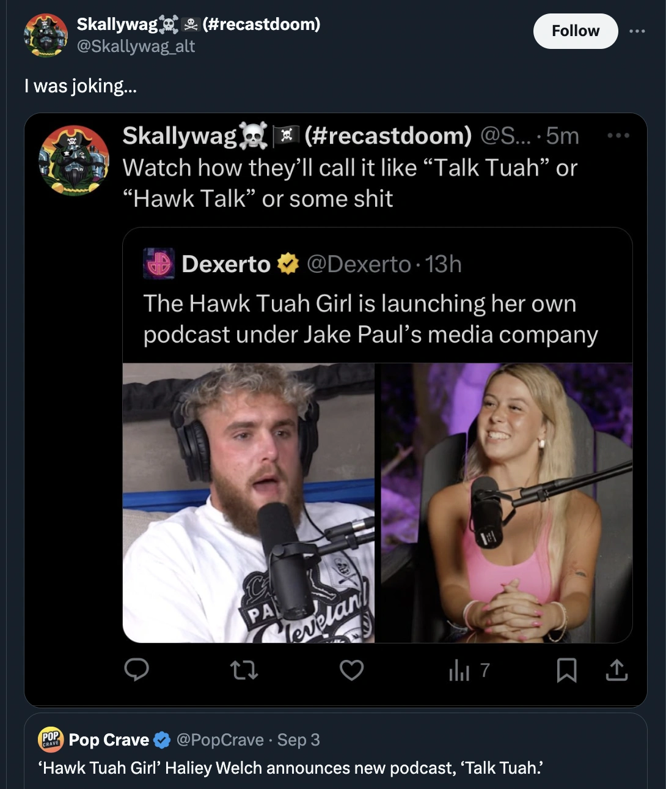Reply to Skallywag's quoted tweet

[x=137, y=671]
